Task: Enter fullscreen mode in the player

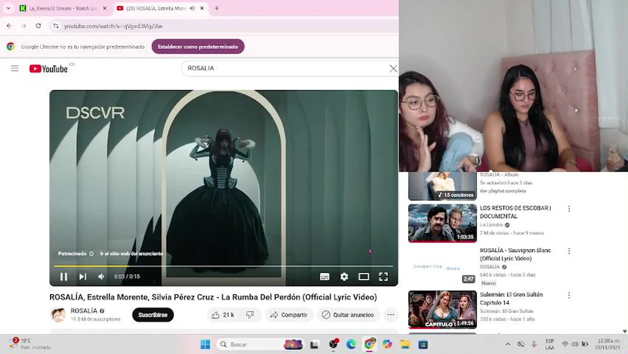Action: click(x=383, y=277)
